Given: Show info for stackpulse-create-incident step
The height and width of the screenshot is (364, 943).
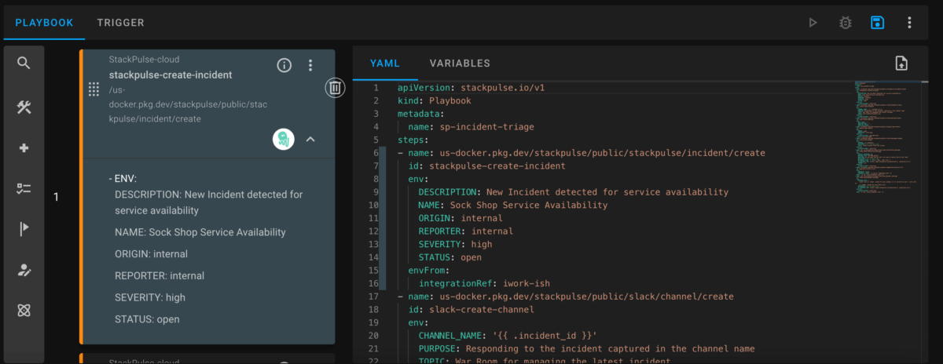Looking at the screenshot, I should [284, 65].
